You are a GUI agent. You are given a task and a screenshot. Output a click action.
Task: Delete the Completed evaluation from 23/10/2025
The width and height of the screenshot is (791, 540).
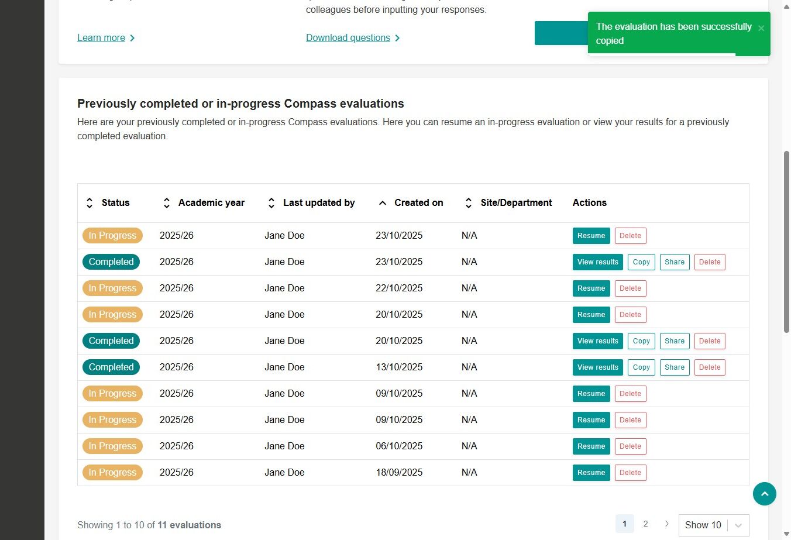[710, 262]
